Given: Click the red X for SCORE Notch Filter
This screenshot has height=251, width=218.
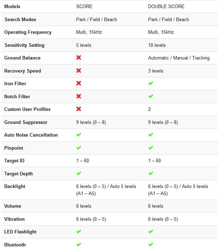Looking at the screenshot, I should (x=79, y=96).
